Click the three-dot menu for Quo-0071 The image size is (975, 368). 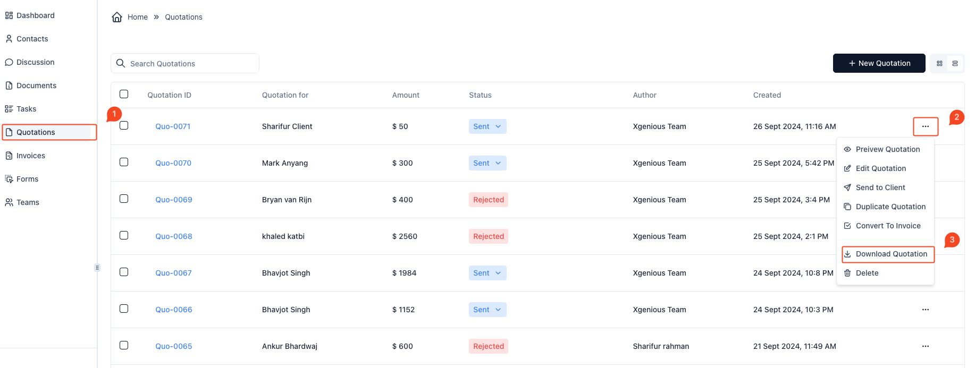click(x=925, y=126)
